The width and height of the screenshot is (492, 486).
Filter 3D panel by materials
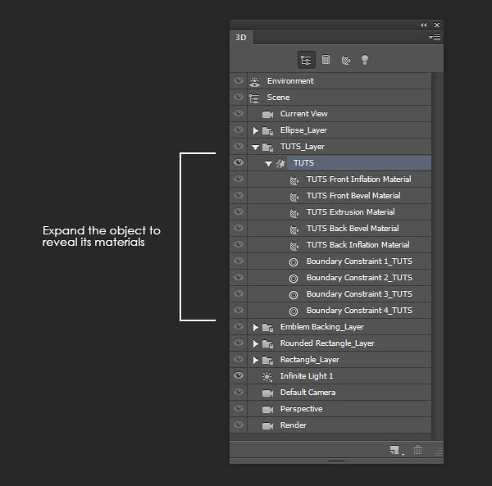point(345,60)
